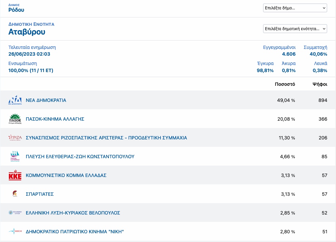Click the 100,00% (11 / 11 ET) value
Viewport: 336px width, 242px height.
[x=30, y=70]
